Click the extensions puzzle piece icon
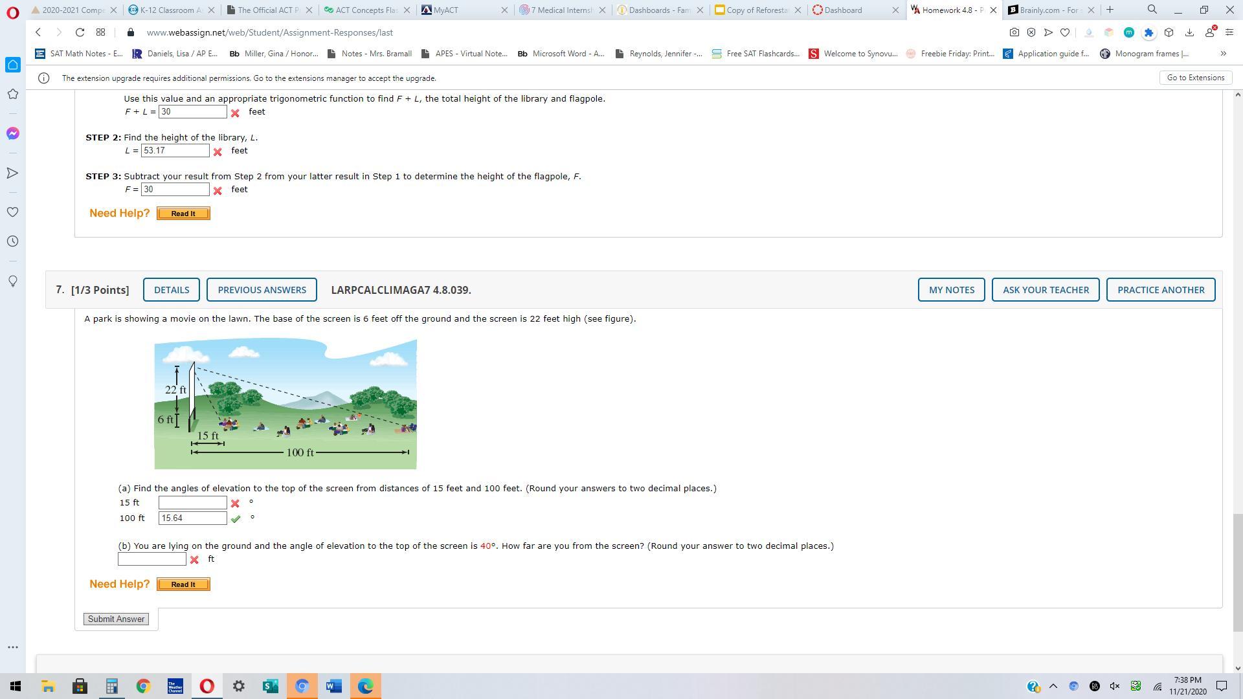 [x=1148, y=32]
